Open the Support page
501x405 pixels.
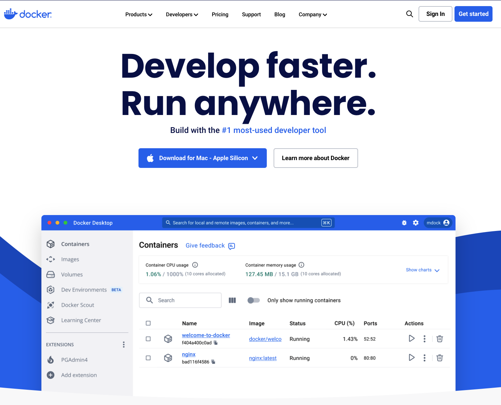click(251, 14)
